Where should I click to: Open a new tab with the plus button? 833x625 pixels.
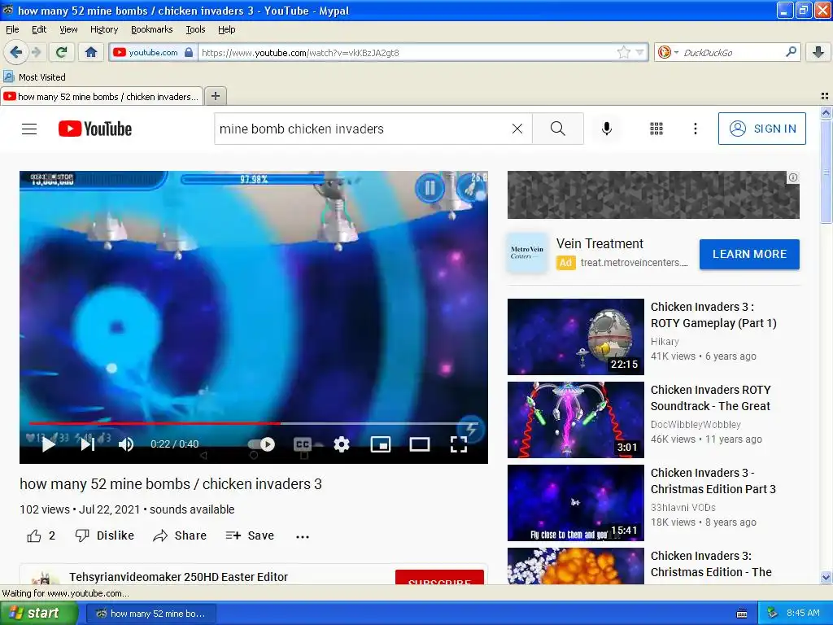pyautogui.click(x=215, y=96)
